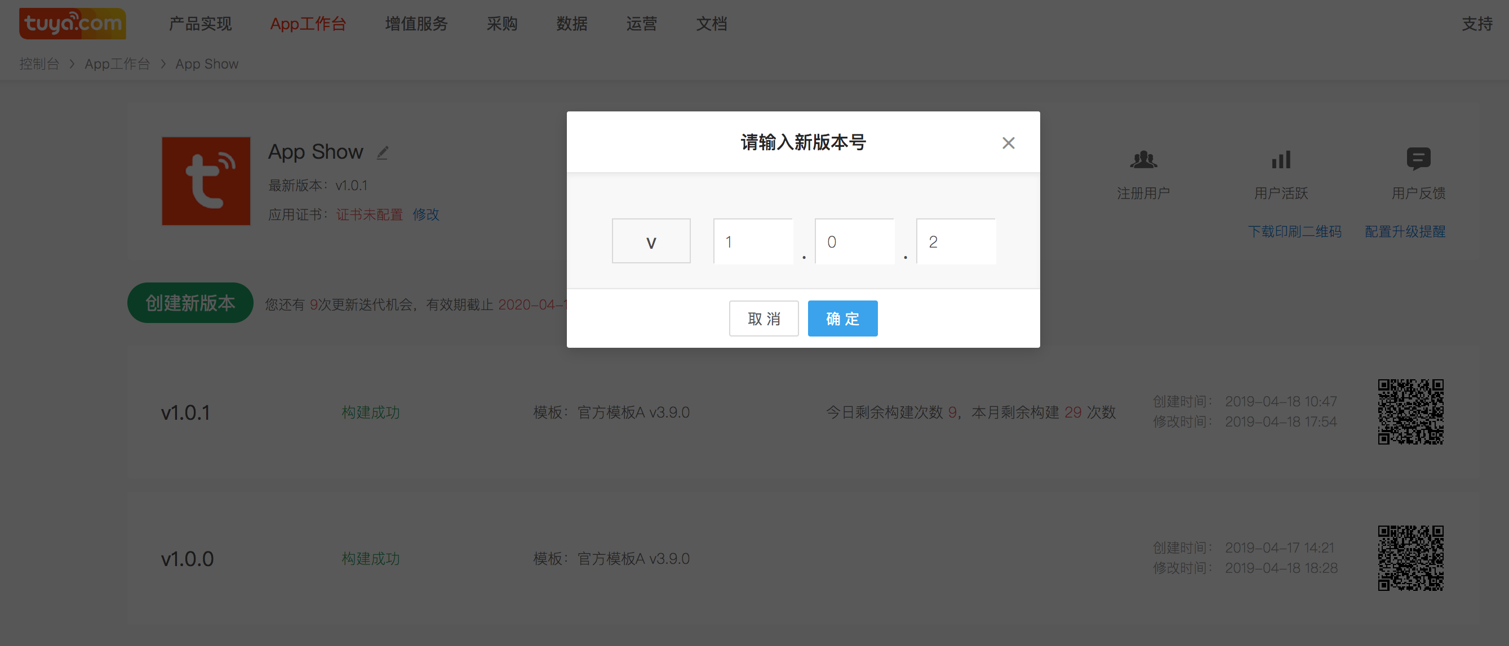Screen dimensions: 1509x646
Task: Open the user feedback (用户反馈) icon
Action: coord(1418,159)
